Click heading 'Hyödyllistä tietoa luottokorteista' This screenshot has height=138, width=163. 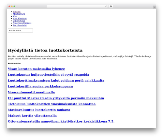tap(45, 51)
